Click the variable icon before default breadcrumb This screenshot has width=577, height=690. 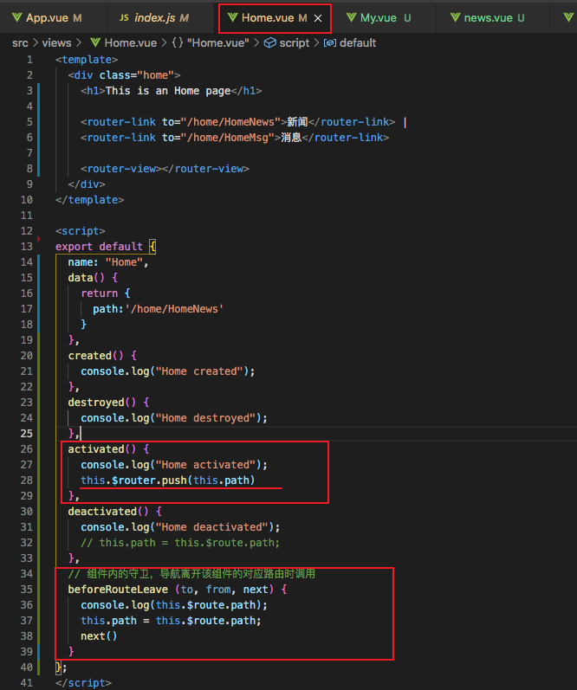pos(330,43)
